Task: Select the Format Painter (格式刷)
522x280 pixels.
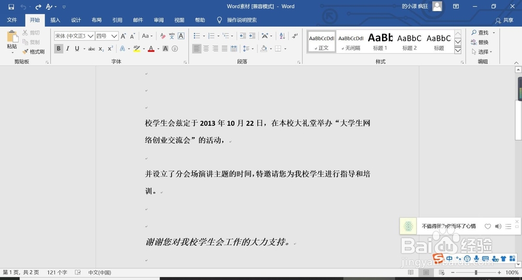Action: (33, 52)
